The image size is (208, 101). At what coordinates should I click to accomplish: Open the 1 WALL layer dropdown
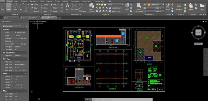[x=110, y=4]
